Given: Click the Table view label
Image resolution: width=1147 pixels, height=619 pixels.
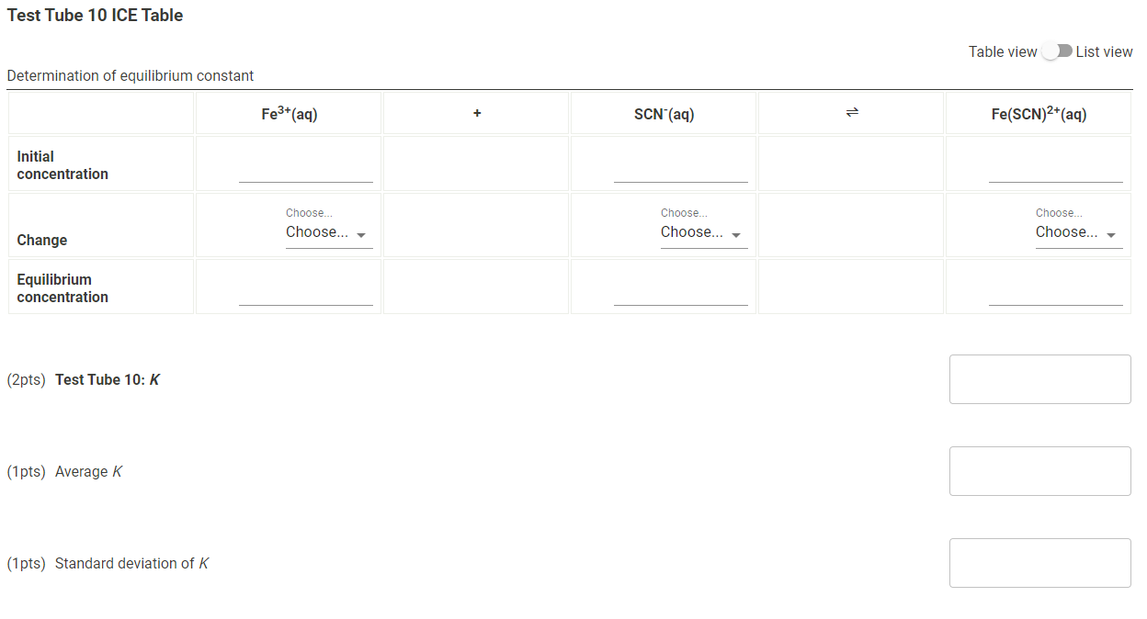Looking at the screenshot, I should [x=1002, y=51].
